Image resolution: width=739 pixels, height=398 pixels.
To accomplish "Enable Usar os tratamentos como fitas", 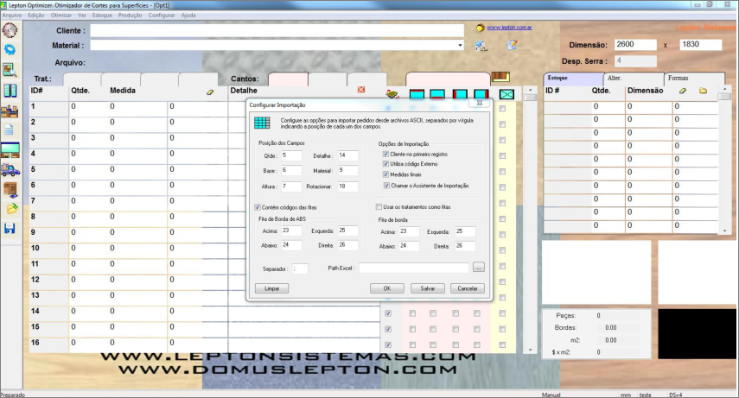I will pyautogui.click(x=379, y=207).
